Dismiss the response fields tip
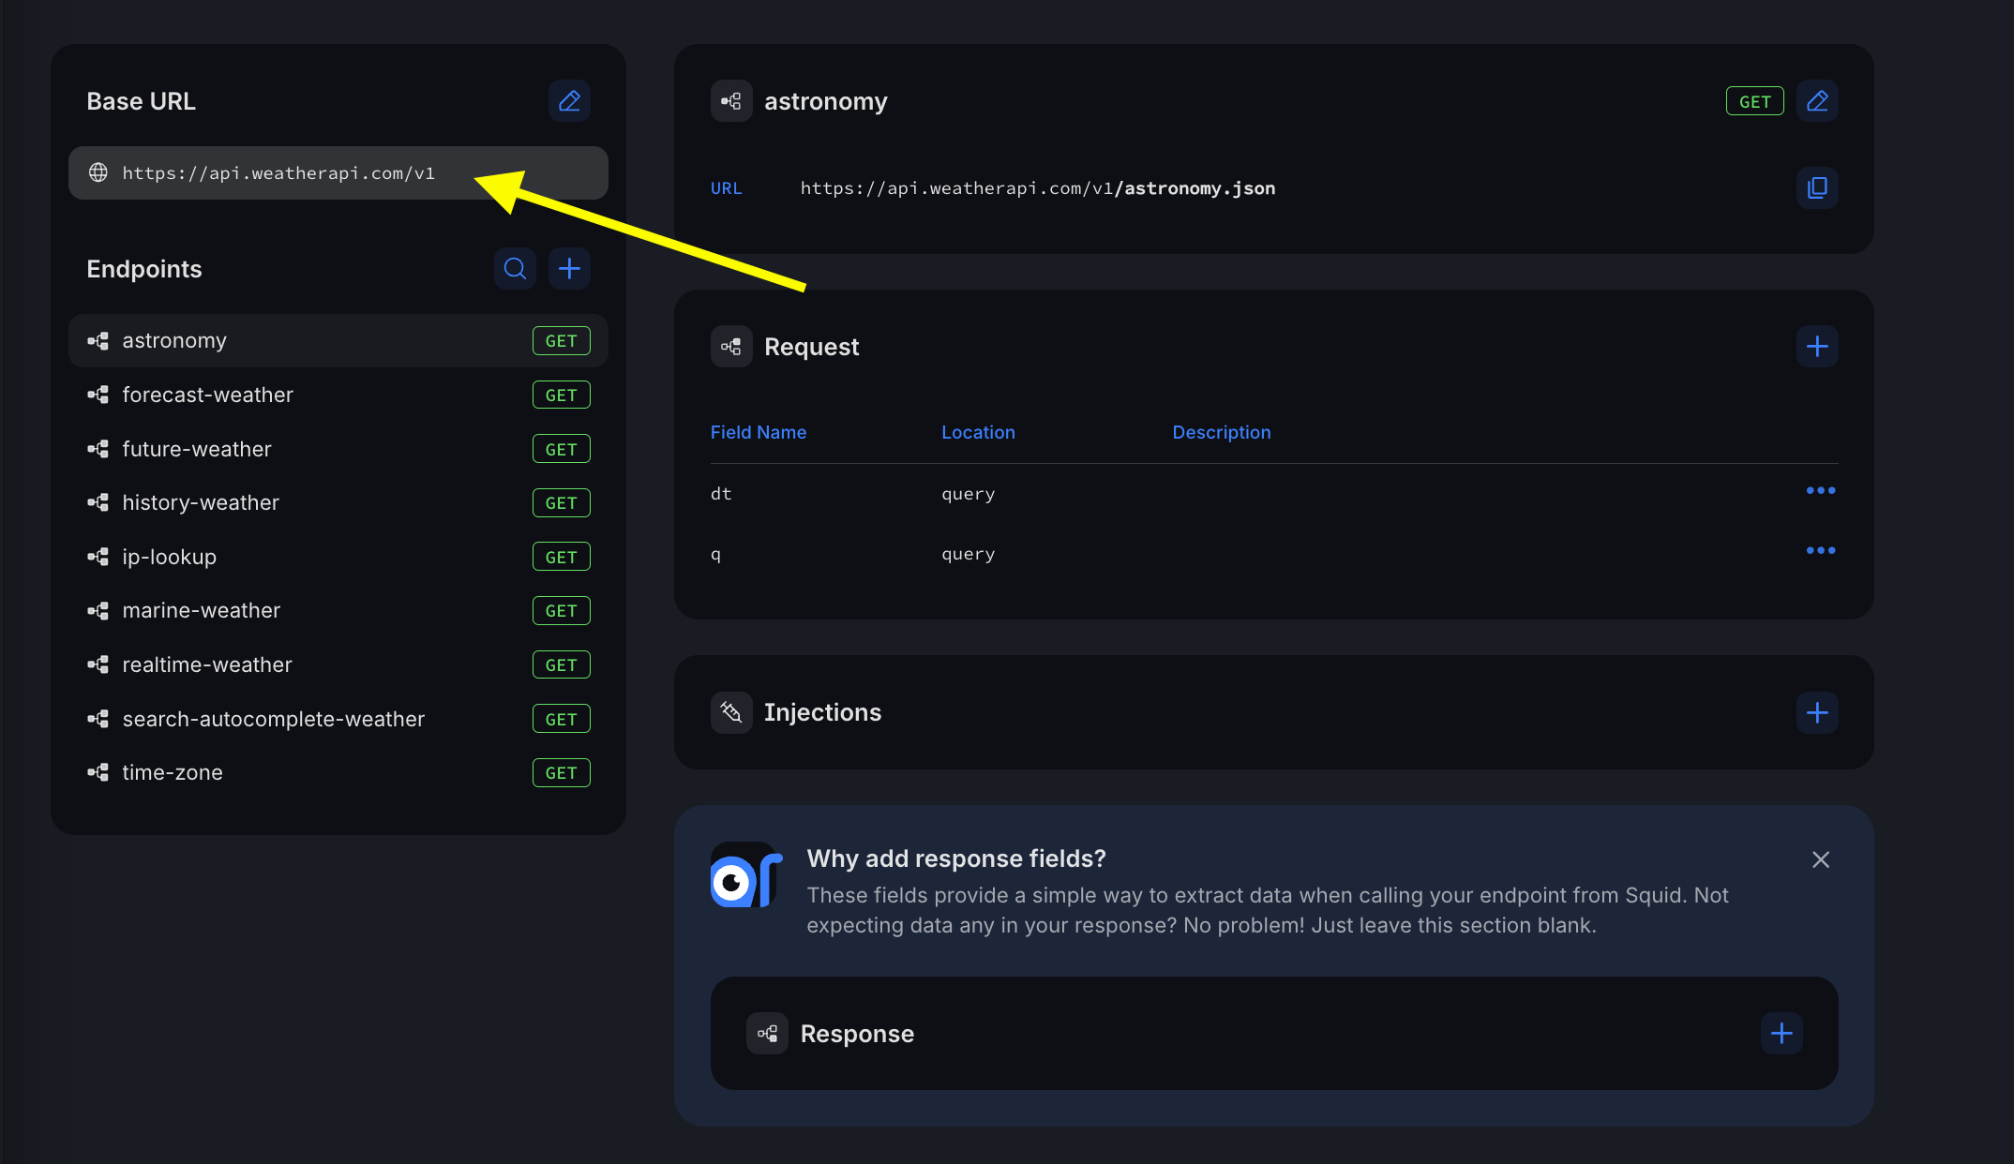The height and width of the screenshot is (1164, 2014). tap(1820, 859)
